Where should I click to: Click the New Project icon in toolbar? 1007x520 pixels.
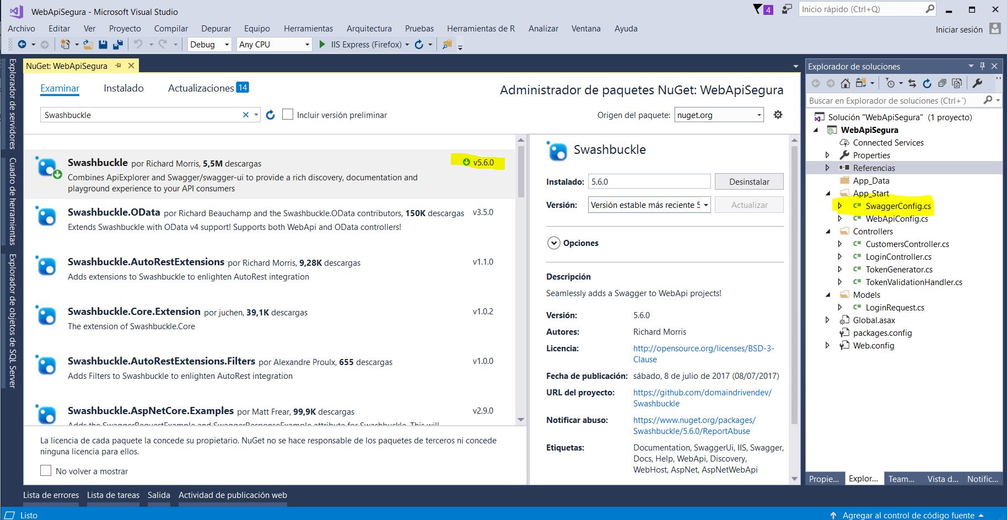(66, 45)
